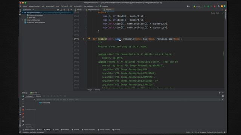This screenshot has width=241, height=135.
Task: Click magnifier icon in debug sidebar
Action: pyautogui.click(x=23, y=121)
